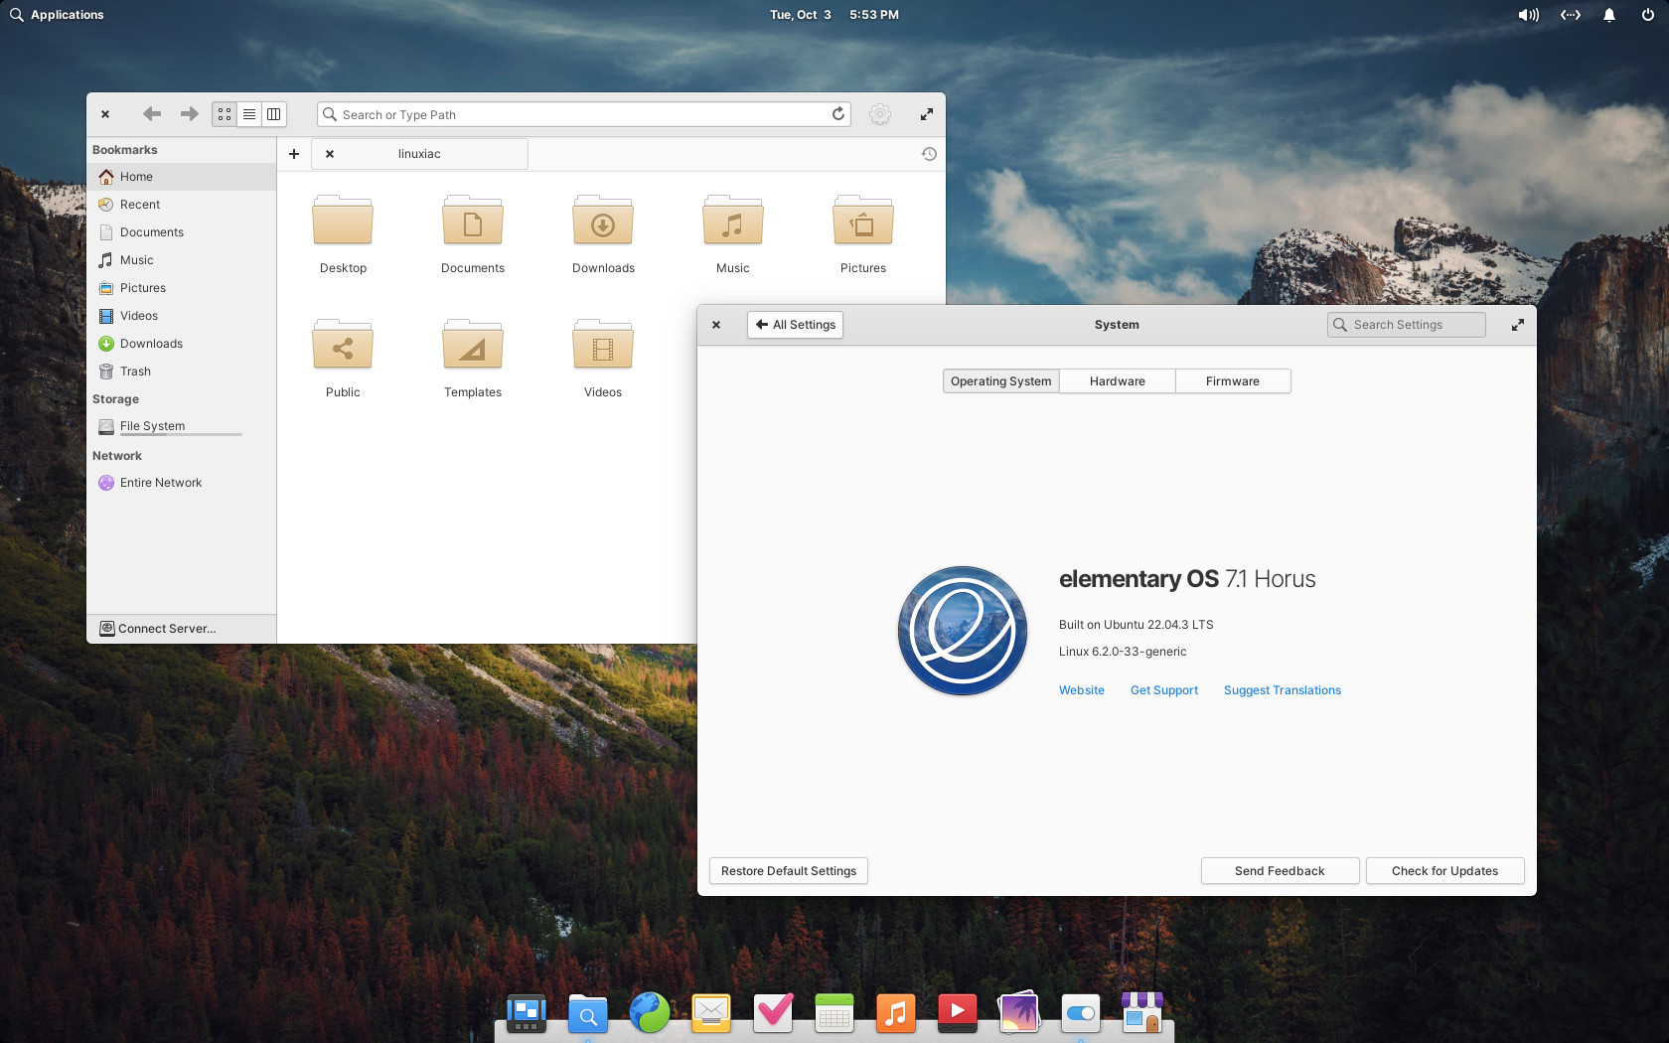
Task: Select the Music folder icon
Action: pyautogui.click(x=733, y=222)
